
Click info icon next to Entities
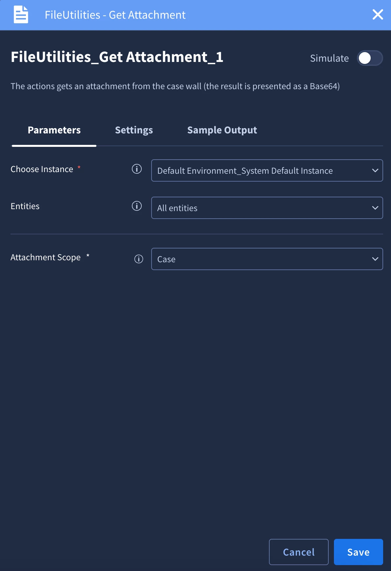[x=137, y=206]
